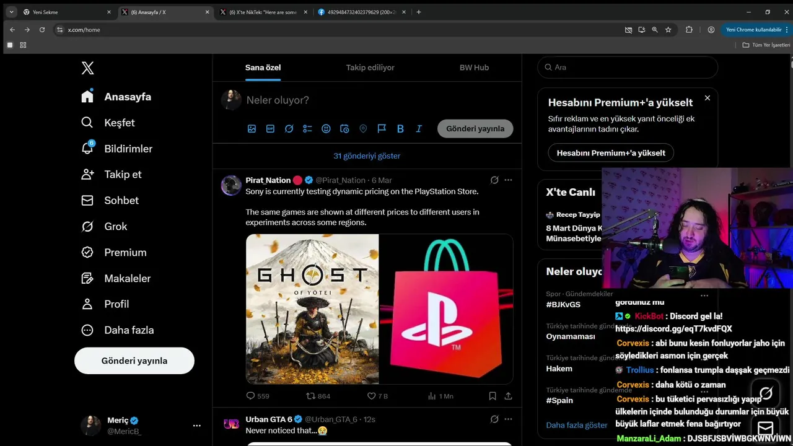
Task: Tag a location on the post
Action: 363,129
